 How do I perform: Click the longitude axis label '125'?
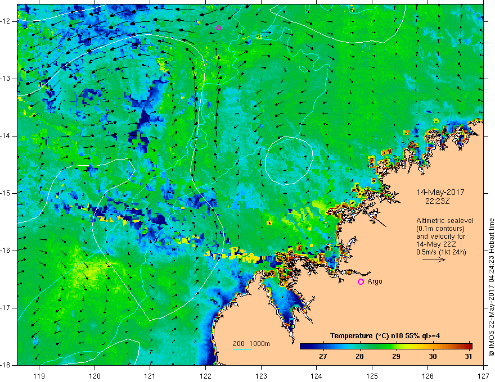(x=372, y=376)
